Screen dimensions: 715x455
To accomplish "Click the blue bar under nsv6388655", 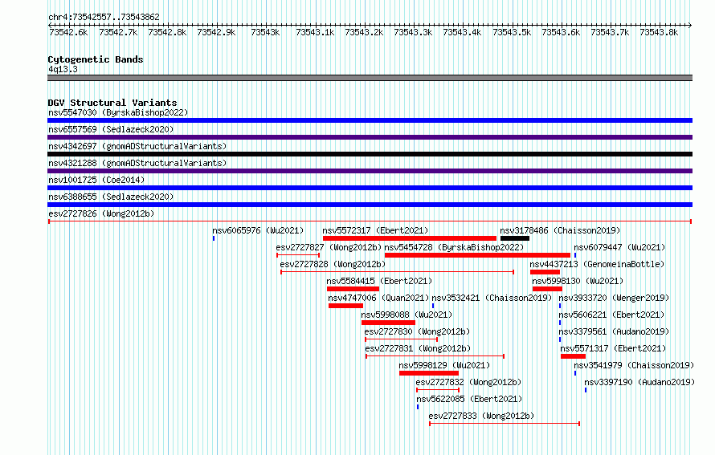I will (x=370, y=205).
